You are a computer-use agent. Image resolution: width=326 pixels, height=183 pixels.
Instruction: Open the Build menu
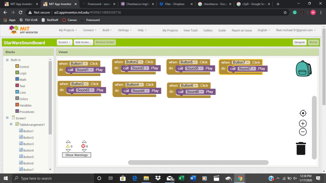click(107, 30)
